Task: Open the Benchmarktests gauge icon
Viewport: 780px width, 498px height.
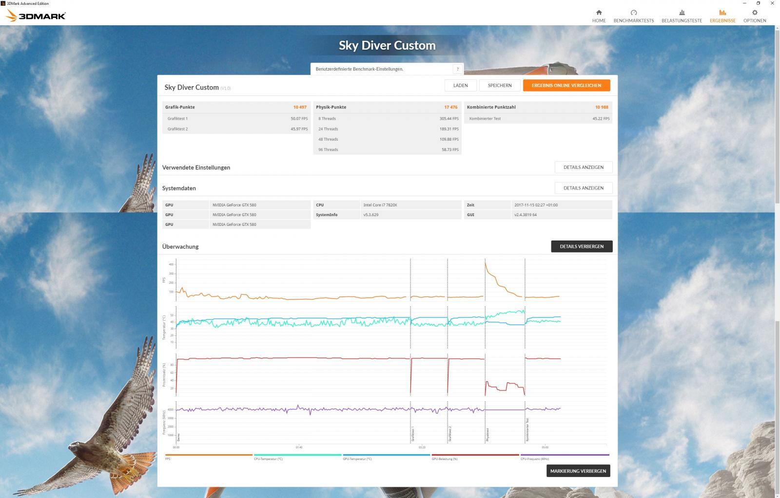Action: pos(633,12)
